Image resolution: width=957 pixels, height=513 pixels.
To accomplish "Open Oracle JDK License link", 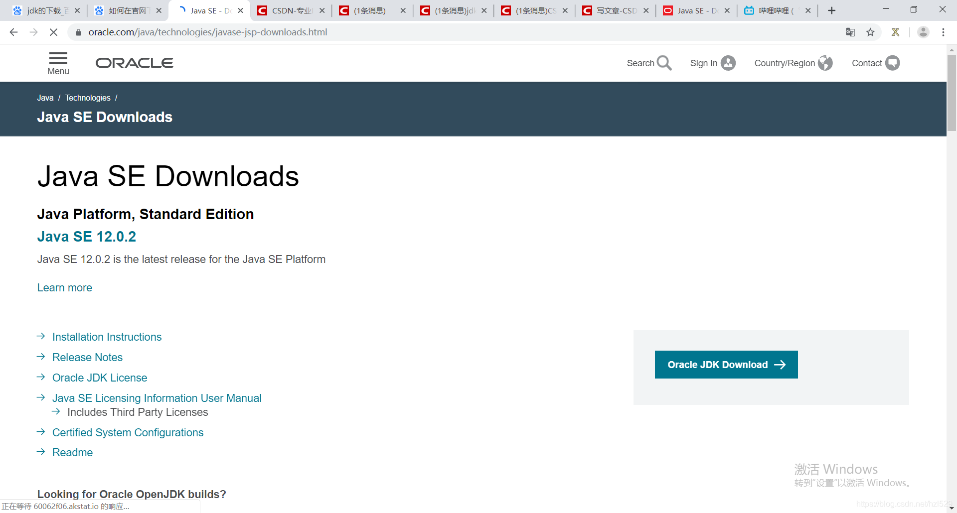I will tap(100, 378).
